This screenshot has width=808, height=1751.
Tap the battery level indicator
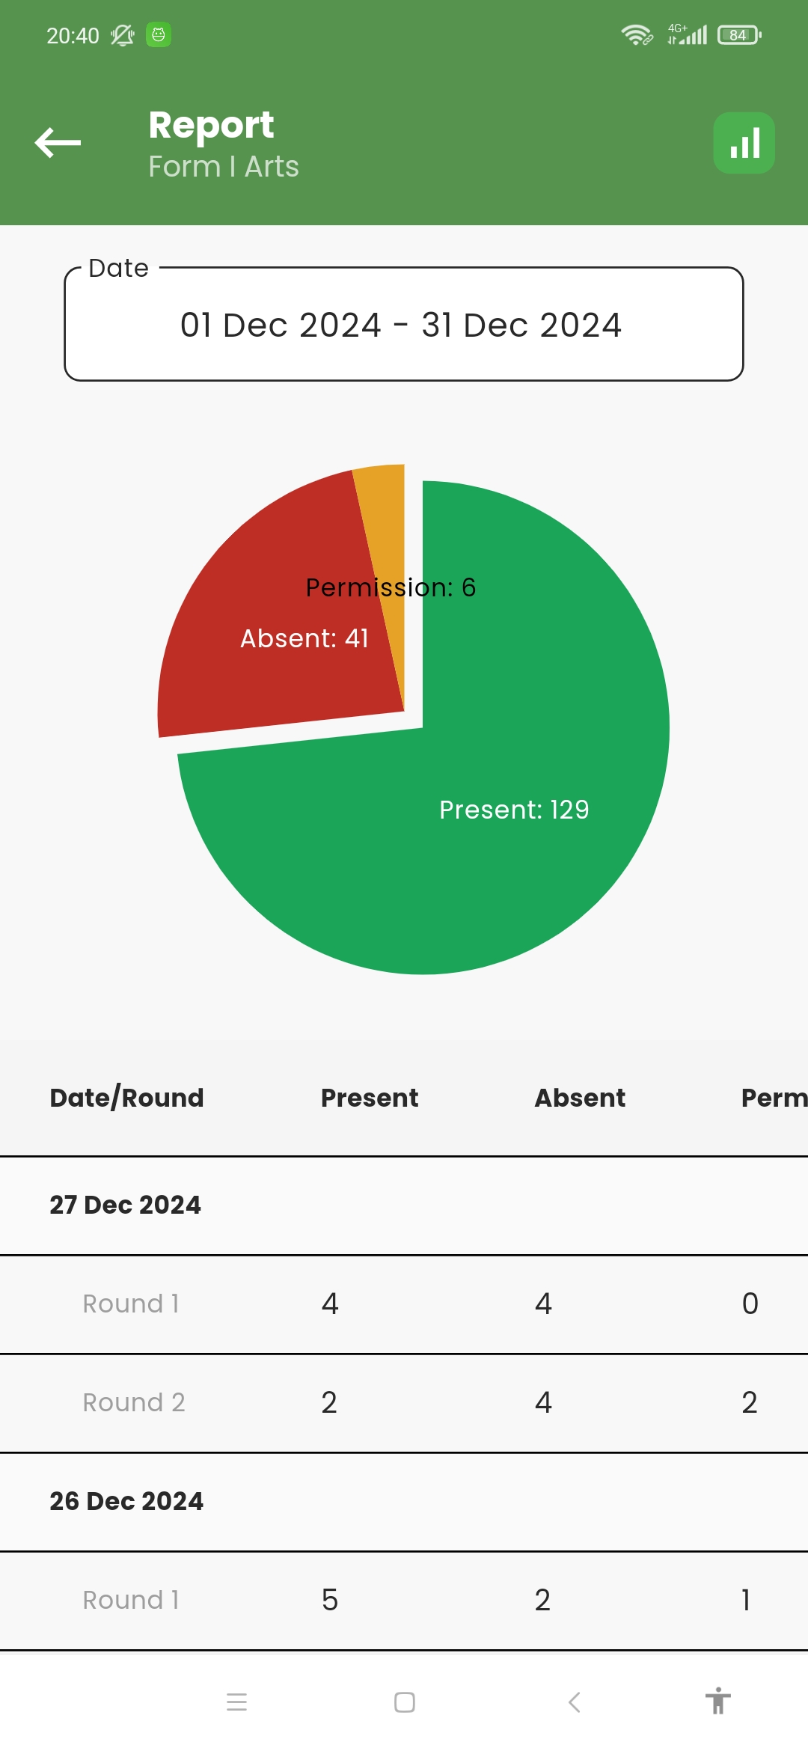click(738, 34)
